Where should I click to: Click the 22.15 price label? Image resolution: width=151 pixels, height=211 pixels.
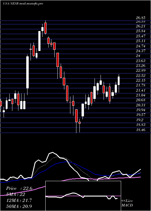pyautogui.click(x=140, y=80)
